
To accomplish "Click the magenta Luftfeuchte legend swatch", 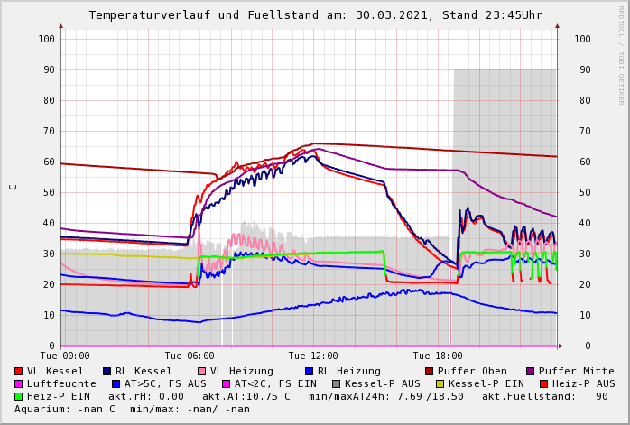I will [19, 383].
